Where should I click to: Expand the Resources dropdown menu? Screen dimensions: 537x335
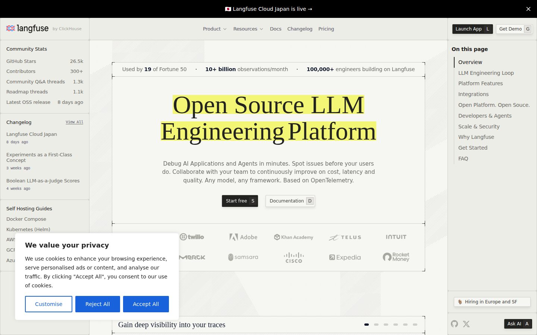click(248, 29)
